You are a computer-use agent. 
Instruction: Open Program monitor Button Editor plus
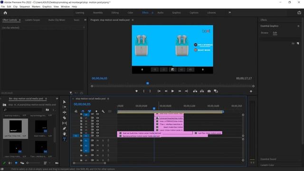coord(251,91)
